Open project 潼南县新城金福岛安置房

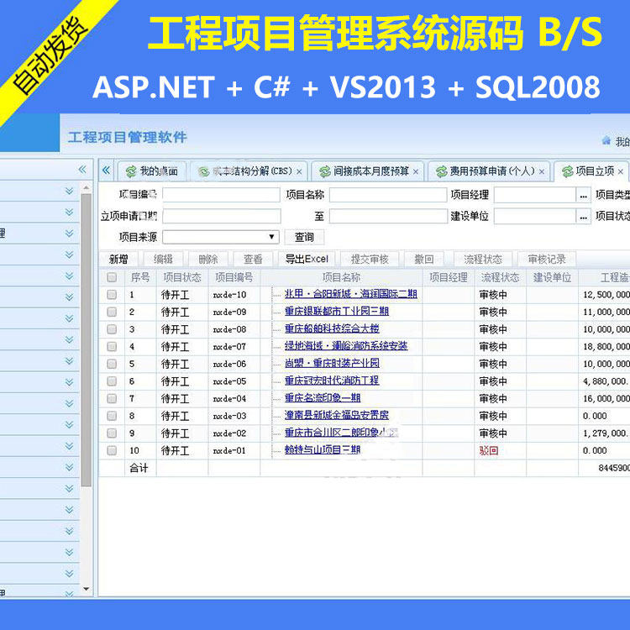pos(337,415)
